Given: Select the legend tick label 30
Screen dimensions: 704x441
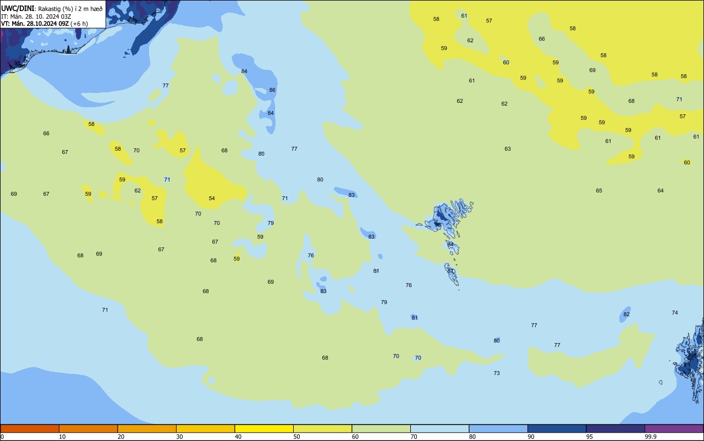Looking at the screenshot, I should pyautogui.click(x=179, y=437).
